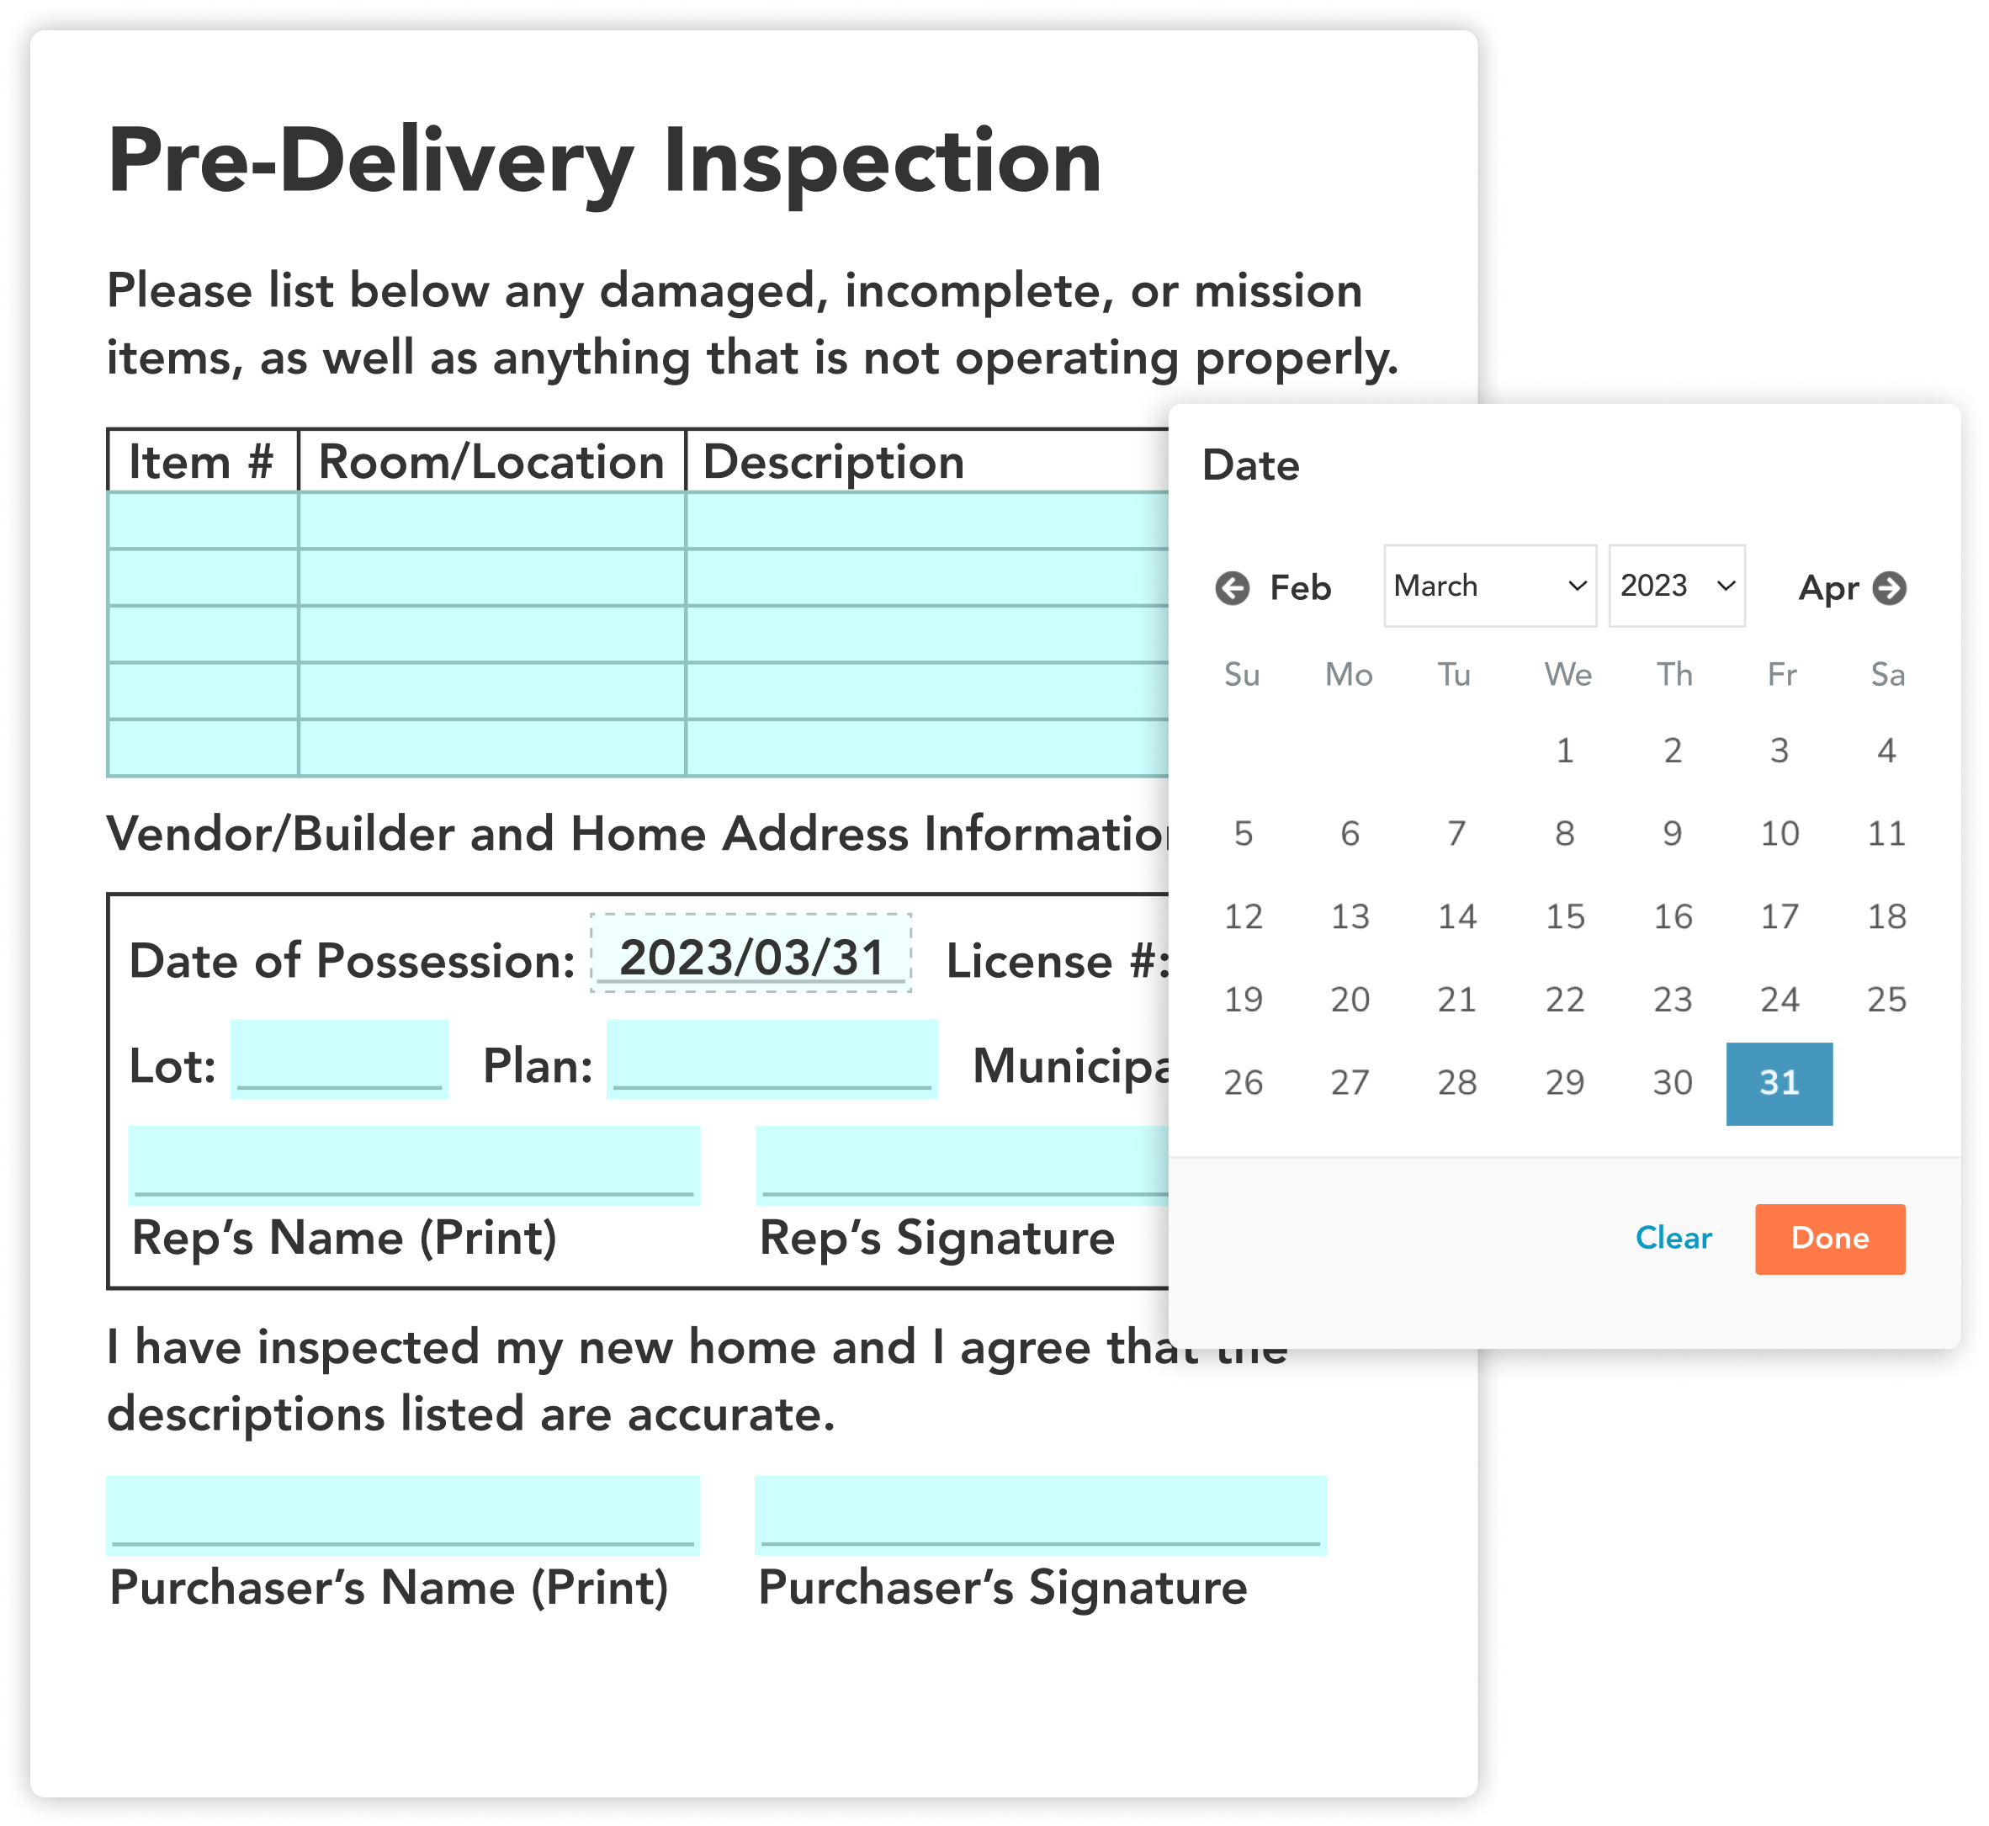Click the Done button to confirm date
The image size is (1989, 1826).
tap(1832, 1237)
